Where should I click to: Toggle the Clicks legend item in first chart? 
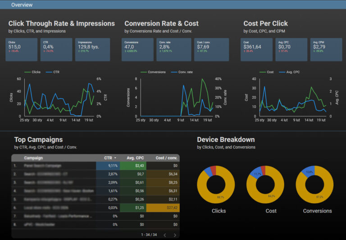click(x=32, y=72)
